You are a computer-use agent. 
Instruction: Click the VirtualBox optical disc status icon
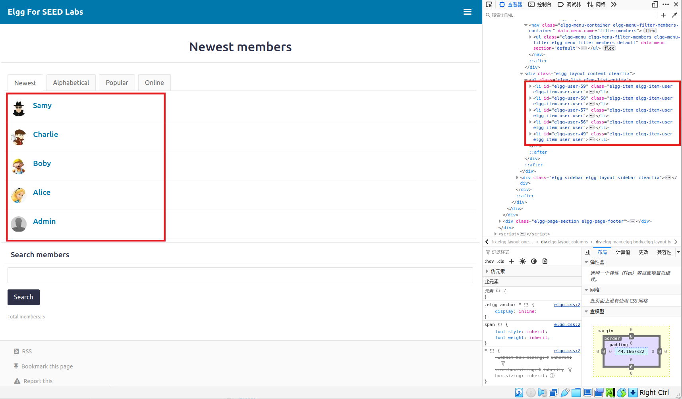coord(531,393)
